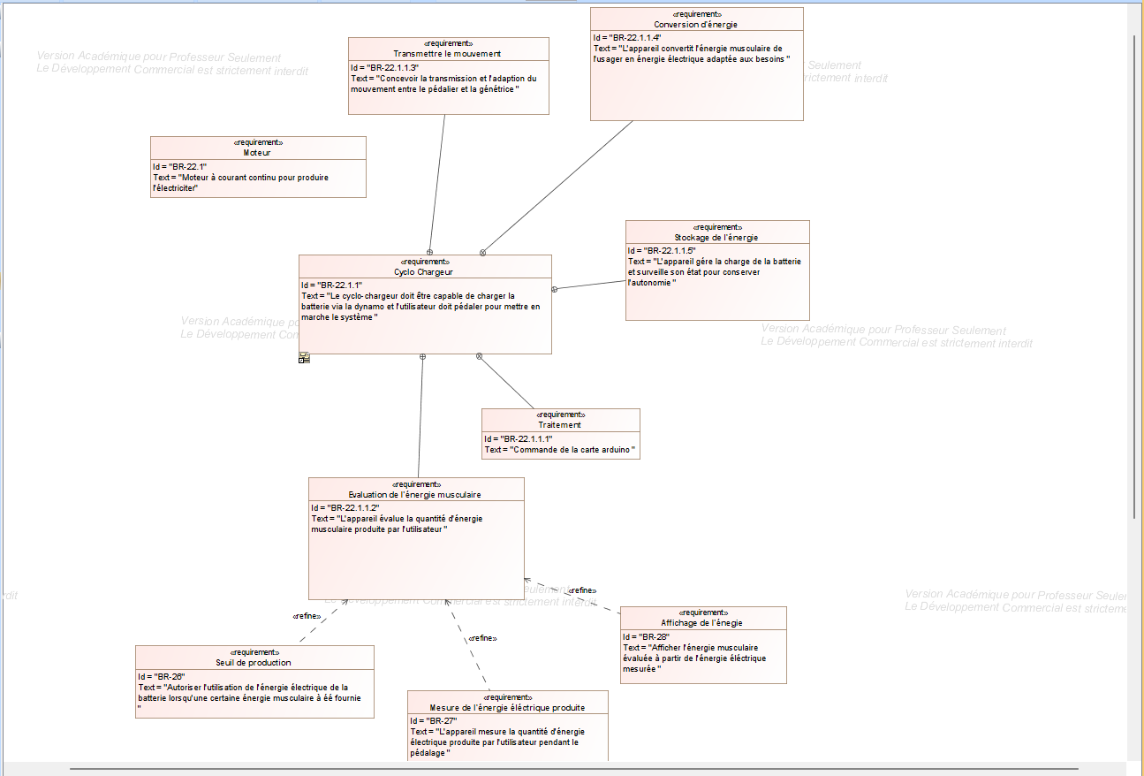Click containment symbol on the Evaluation connector line
Image resolution: width=1144 pixels, height=776 pixels.
pos(422,357)
